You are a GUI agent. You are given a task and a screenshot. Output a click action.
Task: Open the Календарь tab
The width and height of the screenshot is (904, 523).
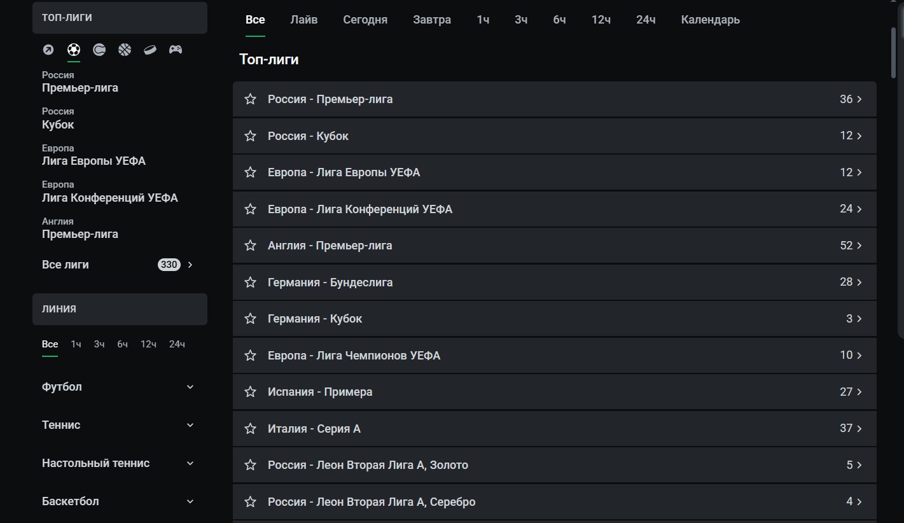tap(711, 20)
